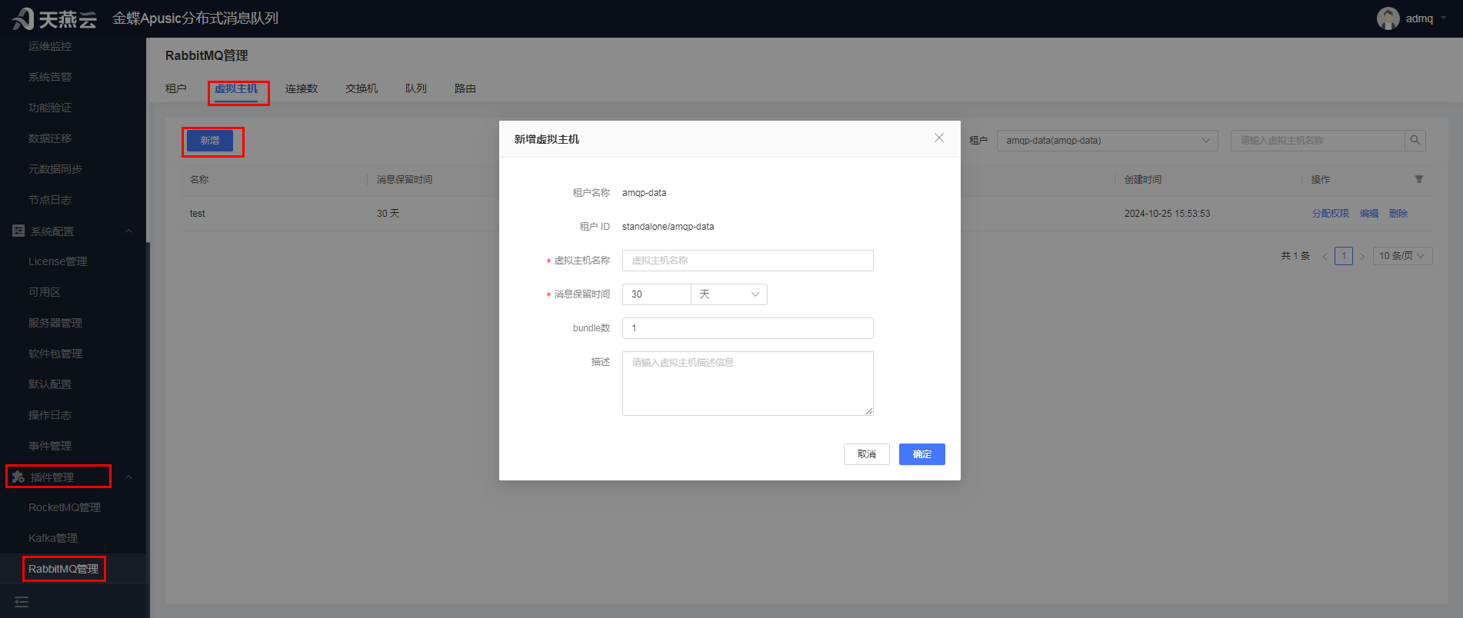Focus the 虚拟主机名称 input field
1463x618 pixels.
748,261
